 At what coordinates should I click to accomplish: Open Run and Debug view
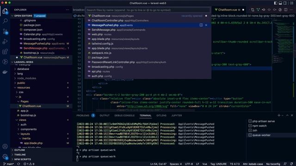(x=5, y=41)
